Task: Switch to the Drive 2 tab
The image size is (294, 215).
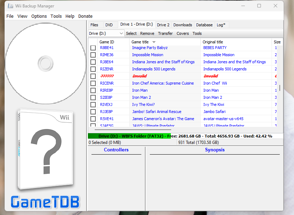Action: coord(163,25)
